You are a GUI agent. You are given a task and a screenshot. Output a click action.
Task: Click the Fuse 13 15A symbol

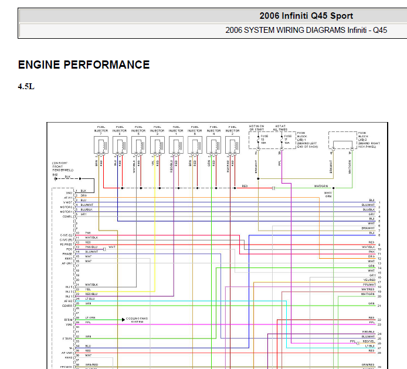point(258,140)
